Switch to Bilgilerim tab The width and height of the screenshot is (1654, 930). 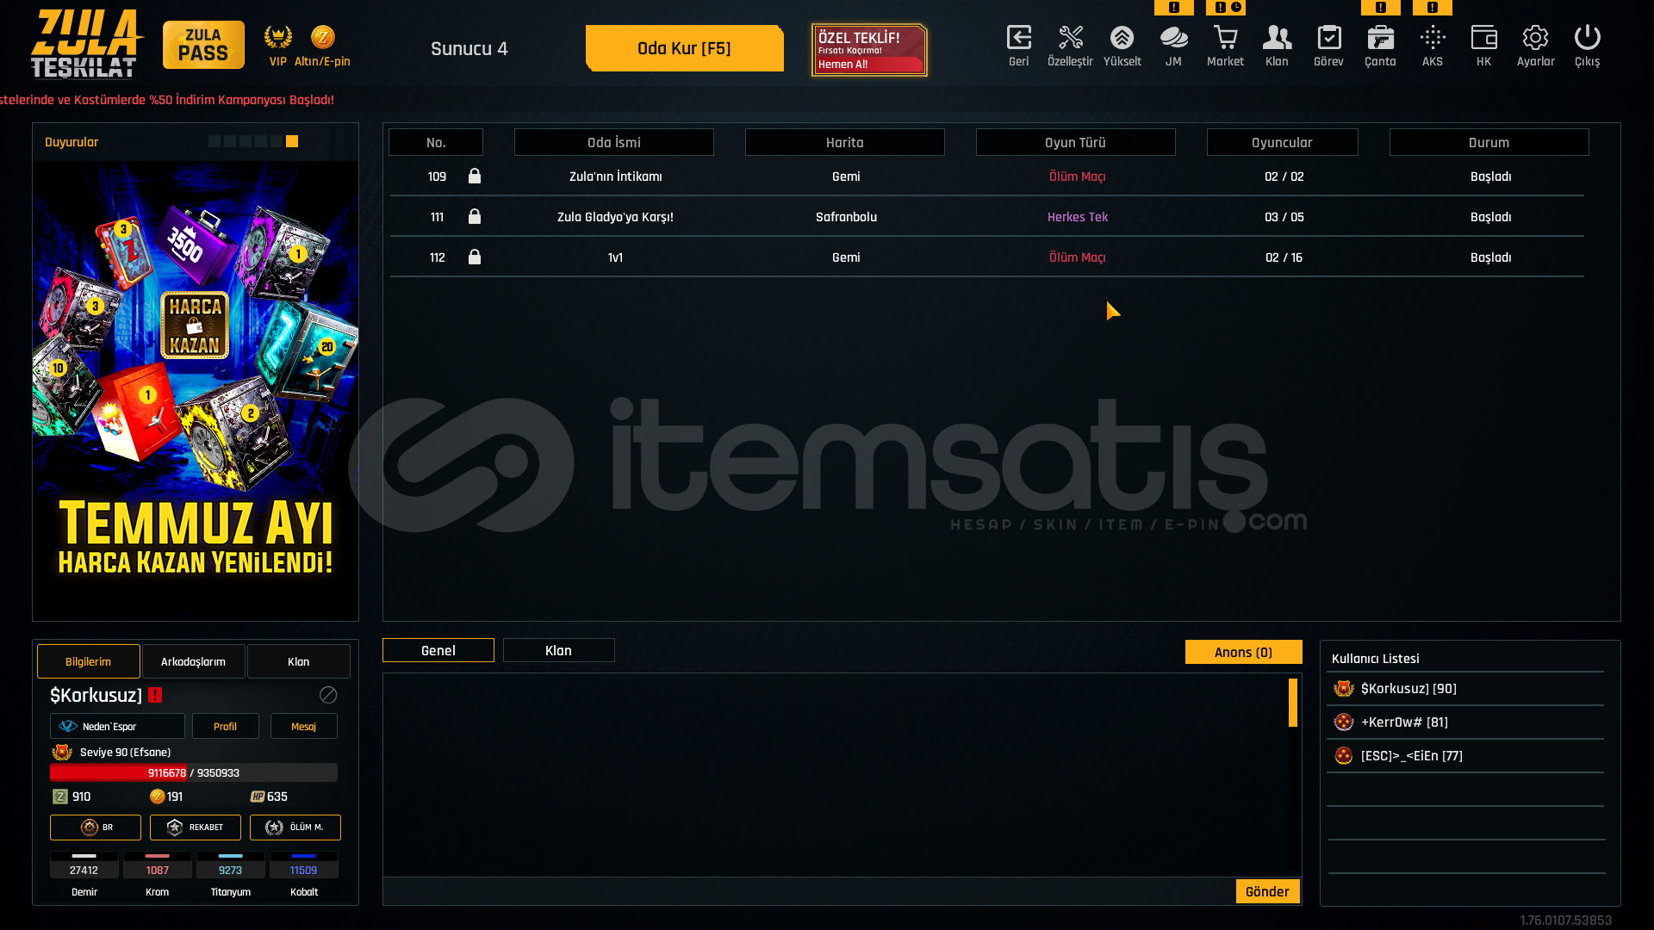click(x=89, y=661)
